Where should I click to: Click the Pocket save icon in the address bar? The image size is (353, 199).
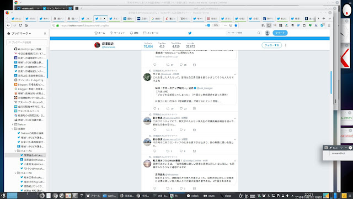pyautogui.click(x=231, y=25)
